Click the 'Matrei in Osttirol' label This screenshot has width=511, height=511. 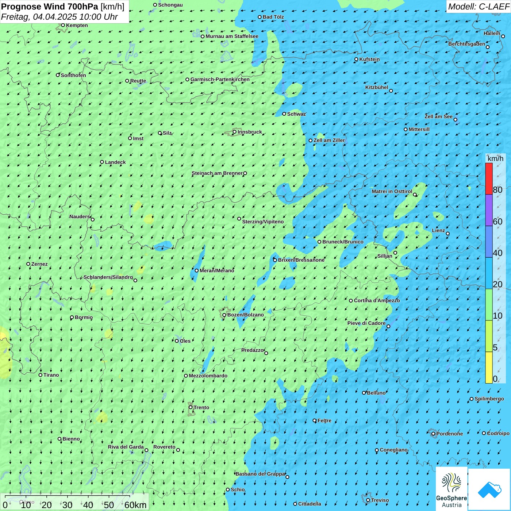click(x=392, y=191)
